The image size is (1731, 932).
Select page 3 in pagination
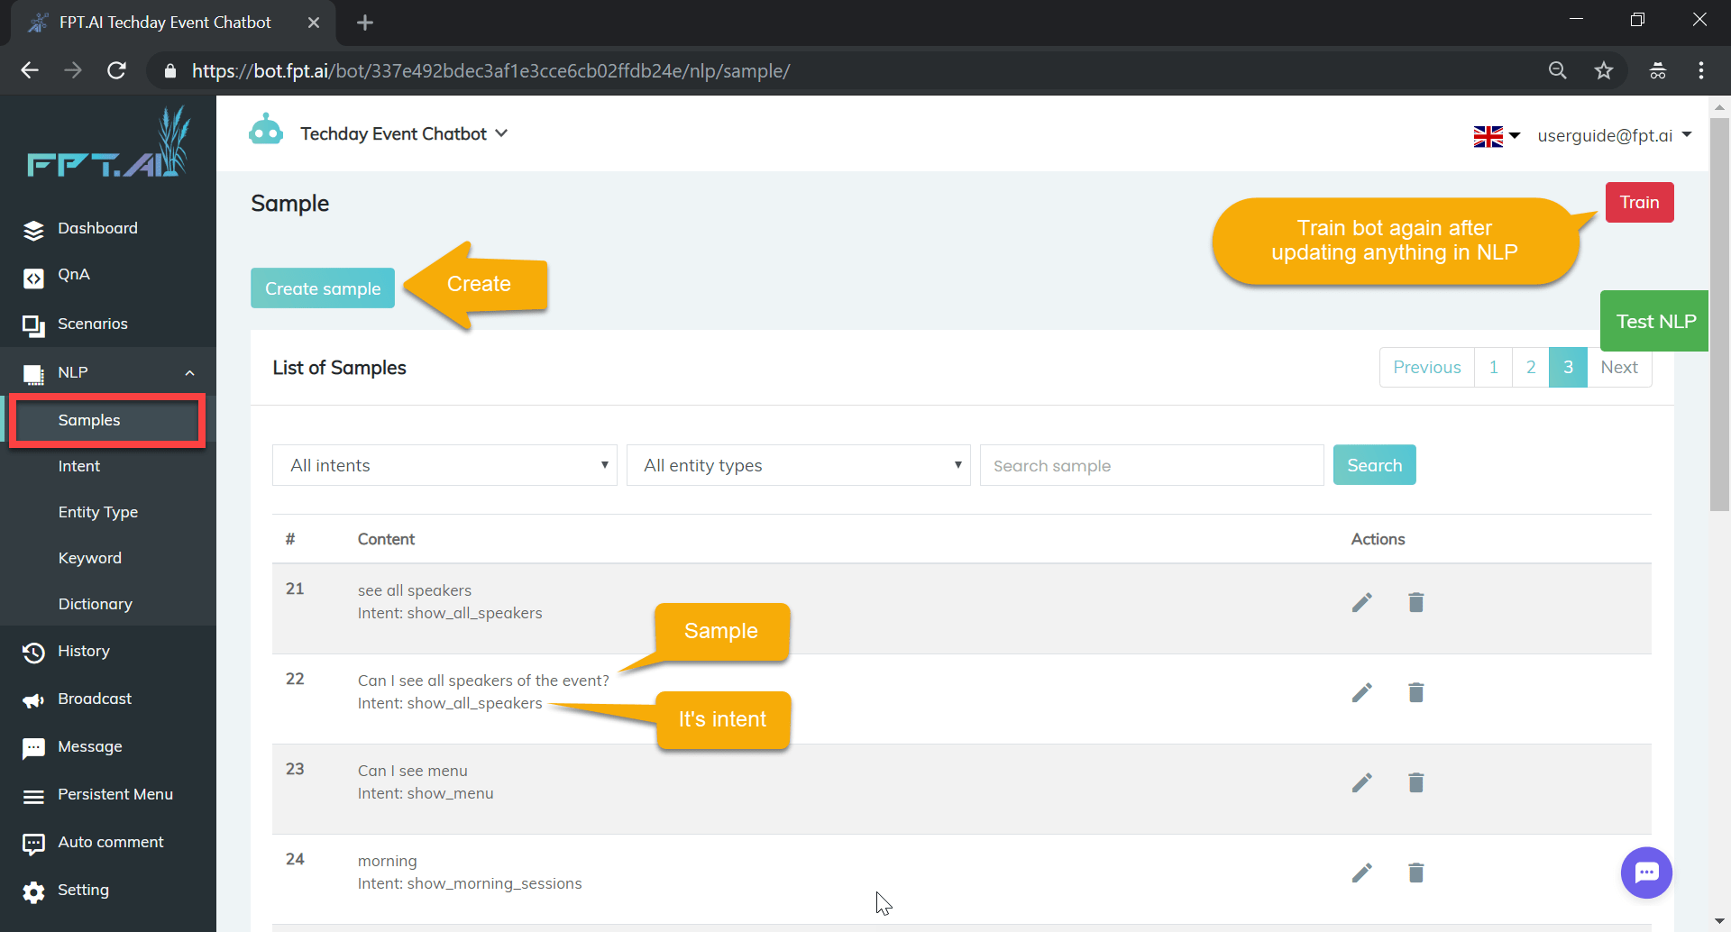1568,367
